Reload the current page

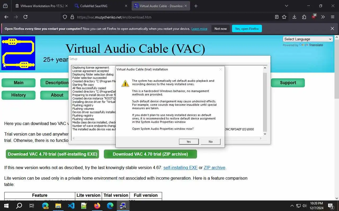pyautogui.click(x=25, y=17)
